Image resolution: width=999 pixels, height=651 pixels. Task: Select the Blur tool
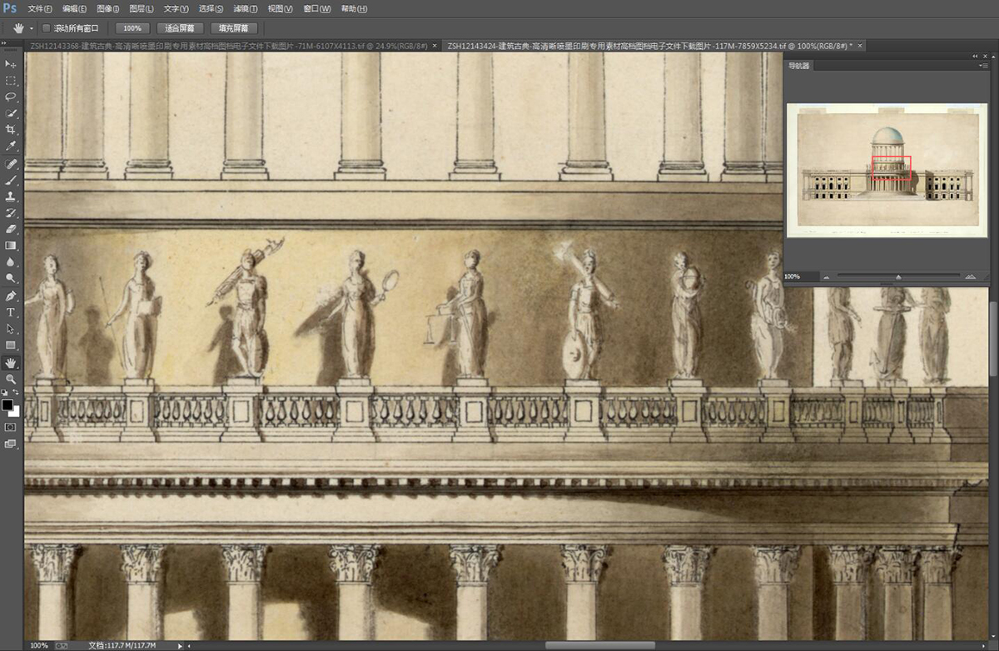pyautogui.click(x=11, y=262)
